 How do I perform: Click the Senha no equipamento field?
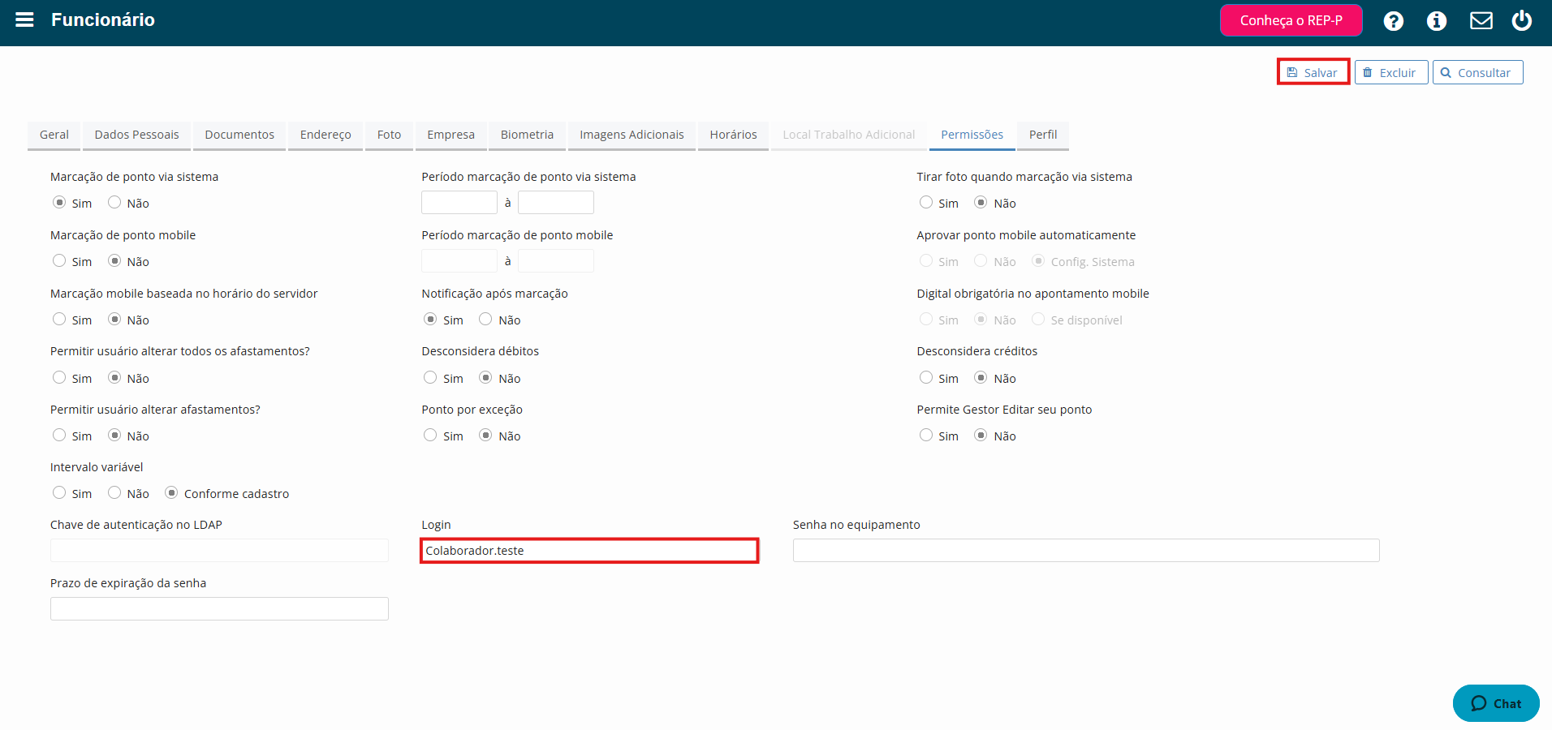1086,550
